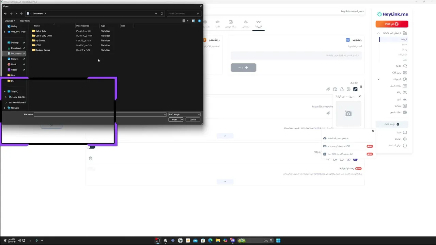Select Desktop in quick access
This screenshot has height=245, width=436.
click(x=15, y=43)
